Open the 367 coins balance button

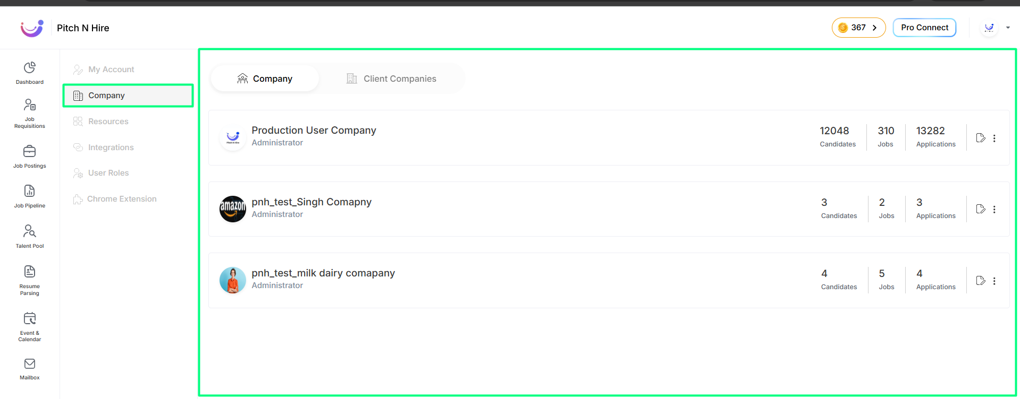coord(858,28)
